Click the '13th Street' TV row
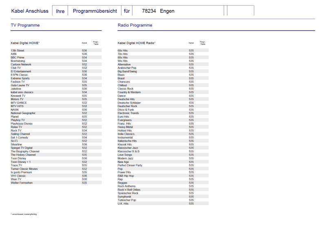Image resolution: width=326 pixels, height=230 pixels. click(x=56, y=50)
